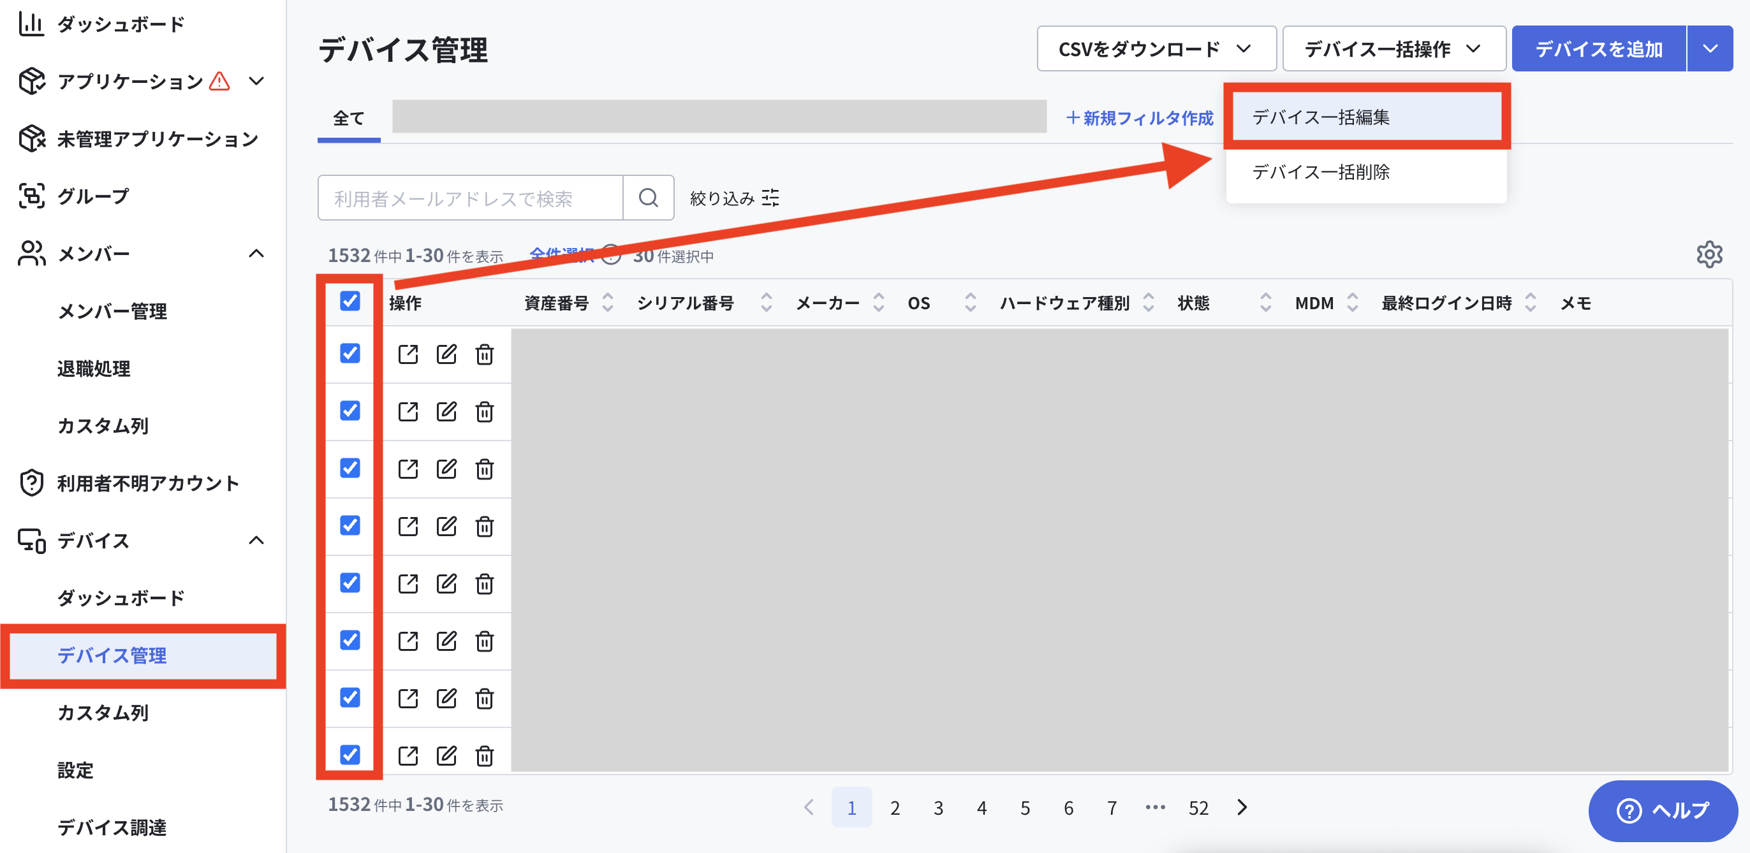Click trash icon in third device row
Viewport: 1750px width, 853px height.
click(x=485, y=469)
